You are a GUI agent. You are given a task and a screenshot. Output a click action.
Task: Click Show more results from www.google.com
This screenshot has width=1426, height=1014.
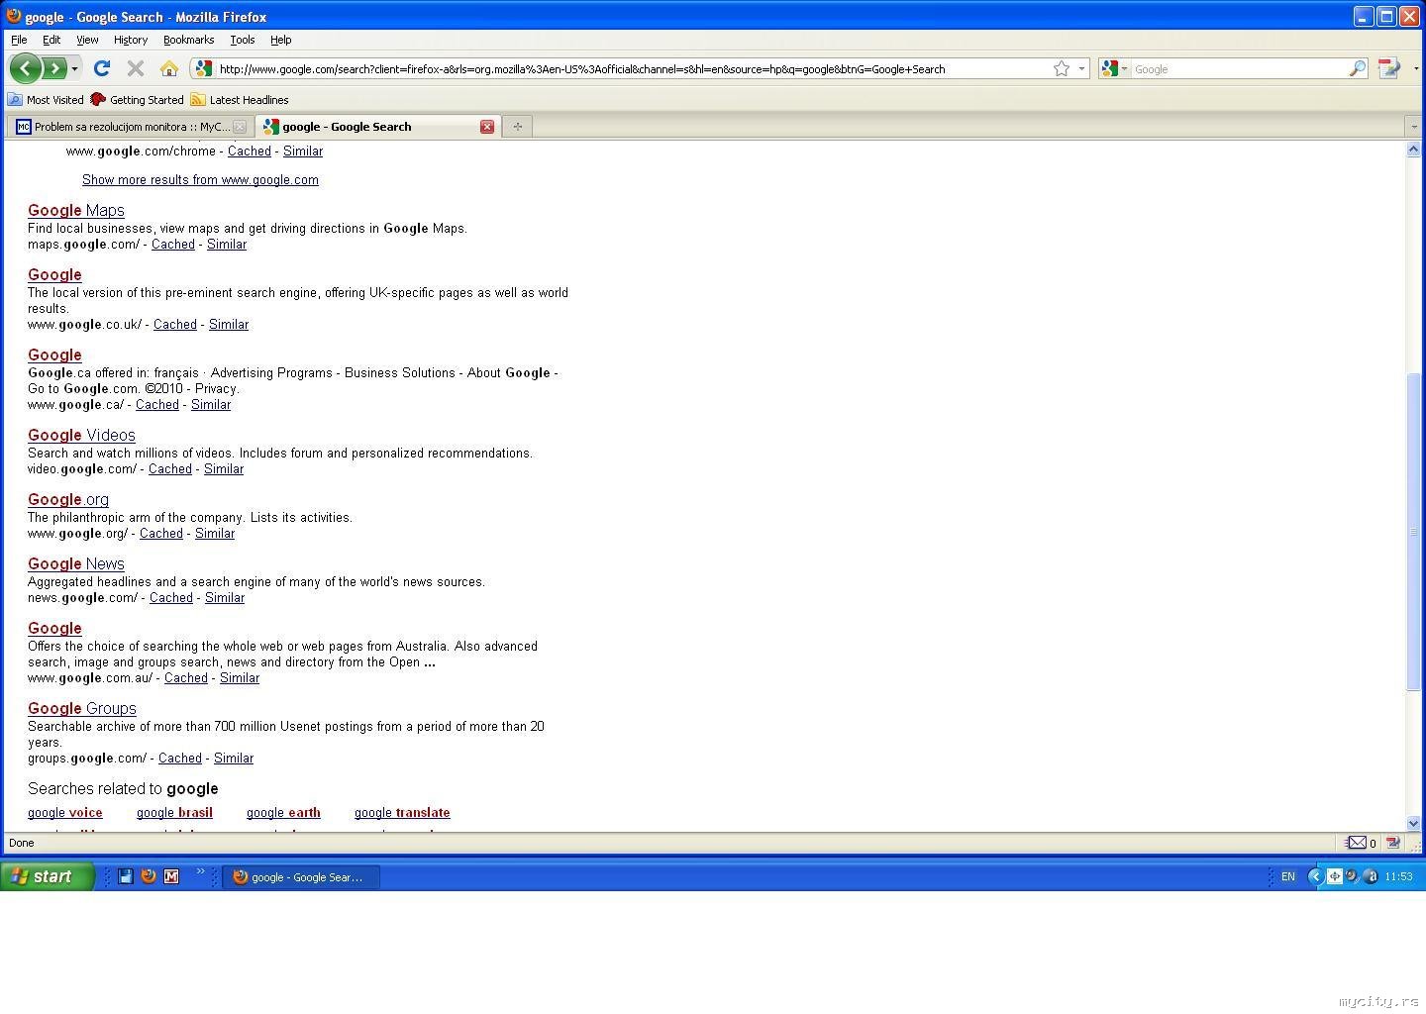(200, 179)
